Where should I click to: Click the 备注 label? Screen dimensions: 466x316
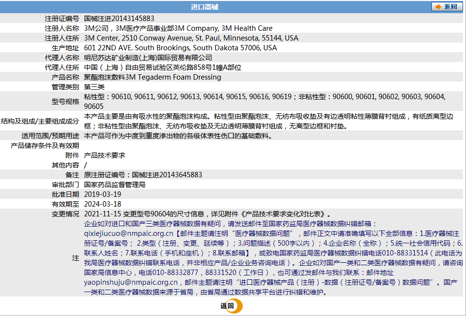click(72, 175)
